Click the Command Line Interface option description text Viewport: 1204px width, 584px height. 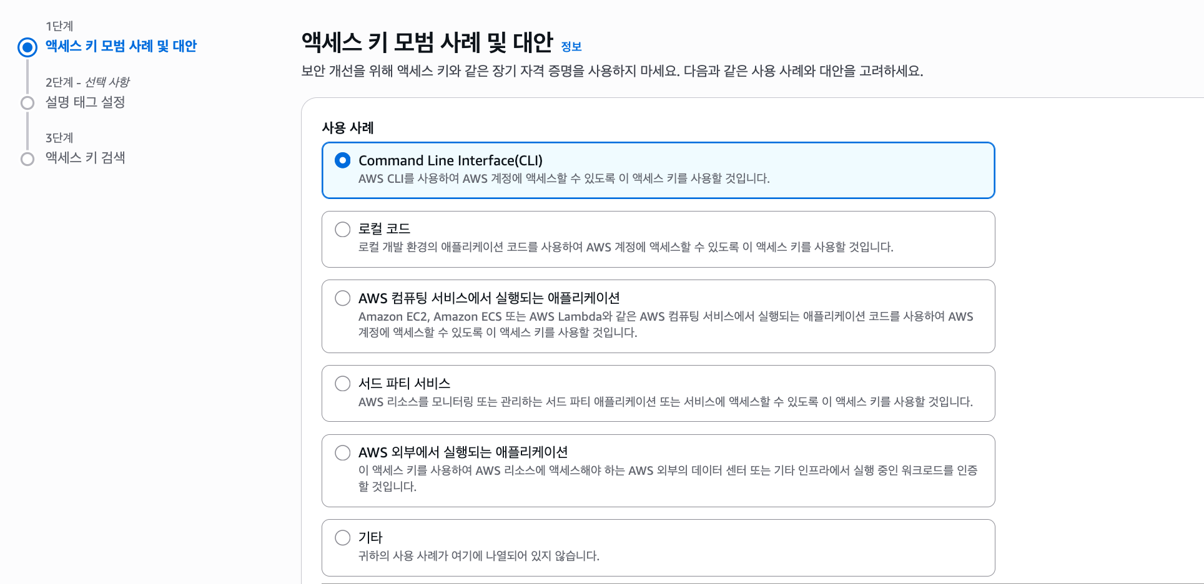click(563, 178)
